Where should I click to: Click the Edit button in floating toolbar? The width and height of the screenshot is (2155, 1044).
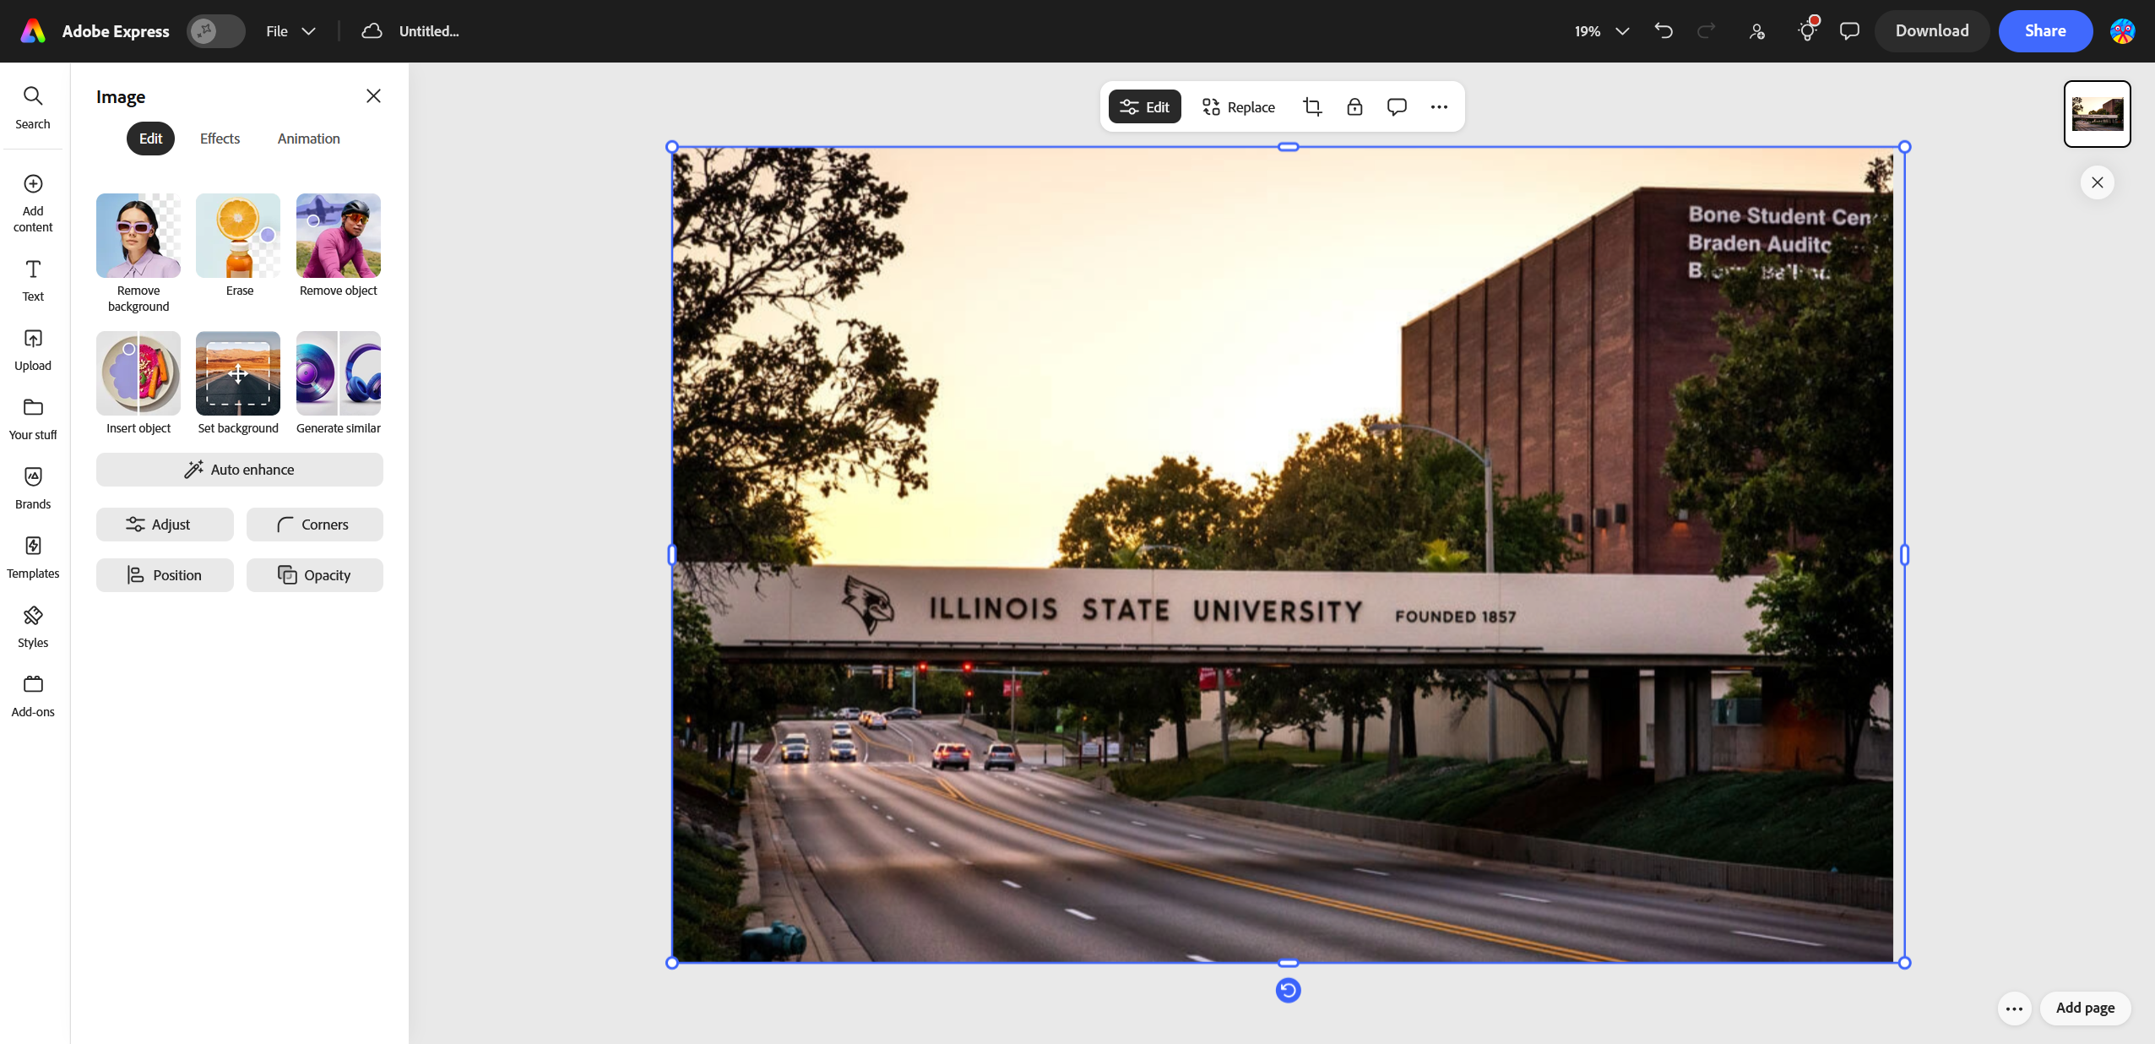click(x=1144, y=106)
